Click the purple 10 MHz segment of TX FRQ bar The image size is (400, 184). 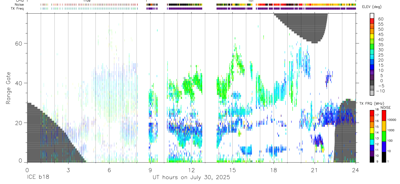click(372, 153)
